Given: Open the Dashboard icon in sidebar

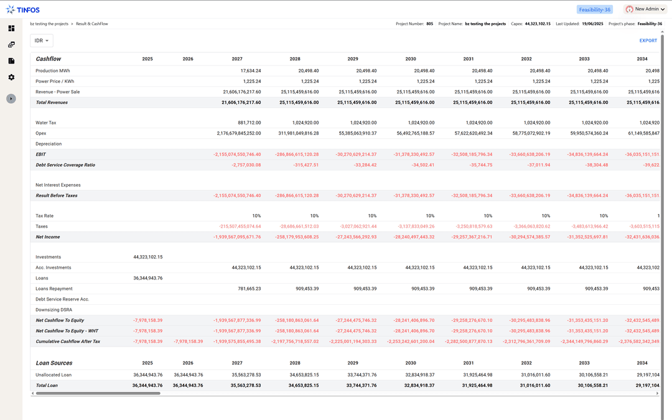Looking at the screenshot, I should tap(11, 28).
